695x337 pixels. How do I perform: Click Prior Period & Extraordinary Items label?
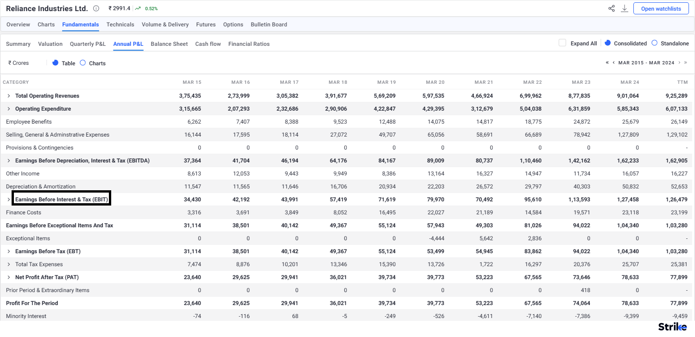pos(48,290)
